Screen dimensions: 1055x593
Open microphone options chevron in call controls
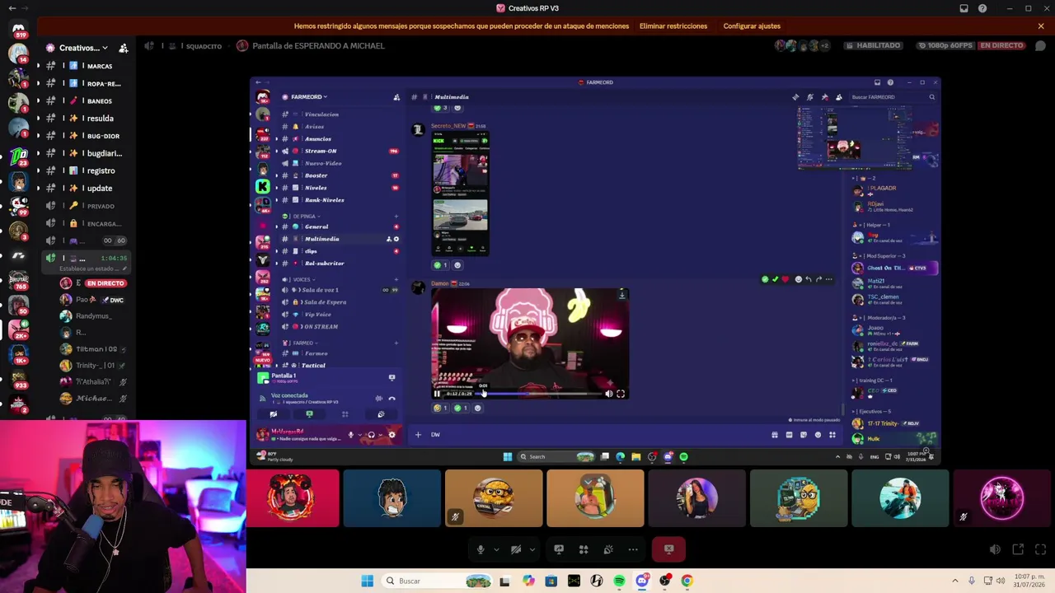[496, 549]
